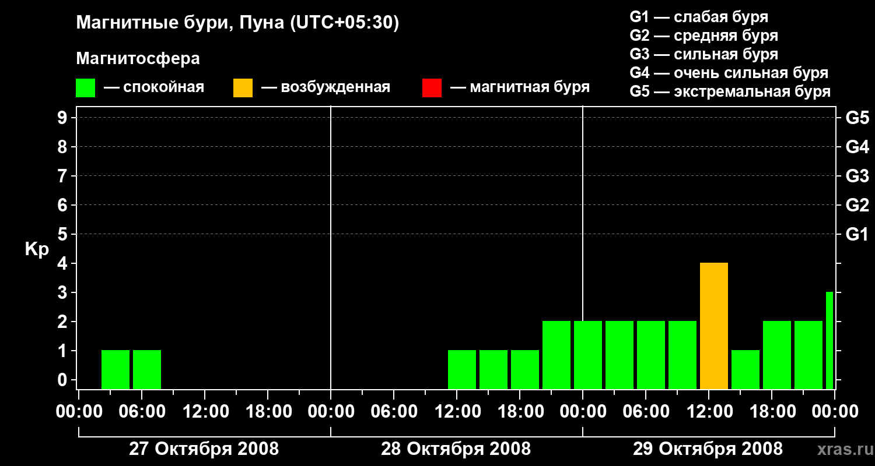Click the orange 'возбужденная' legend swatch
Screen dimensions: 875x466
pos(243,88)
